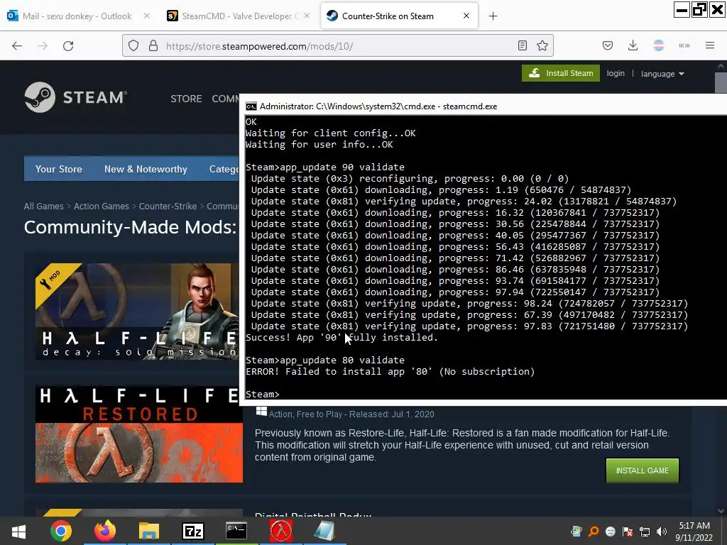Viewport: 727px width, 545px height.
Task: Open the STORE menu
Action: click(186, 99)
